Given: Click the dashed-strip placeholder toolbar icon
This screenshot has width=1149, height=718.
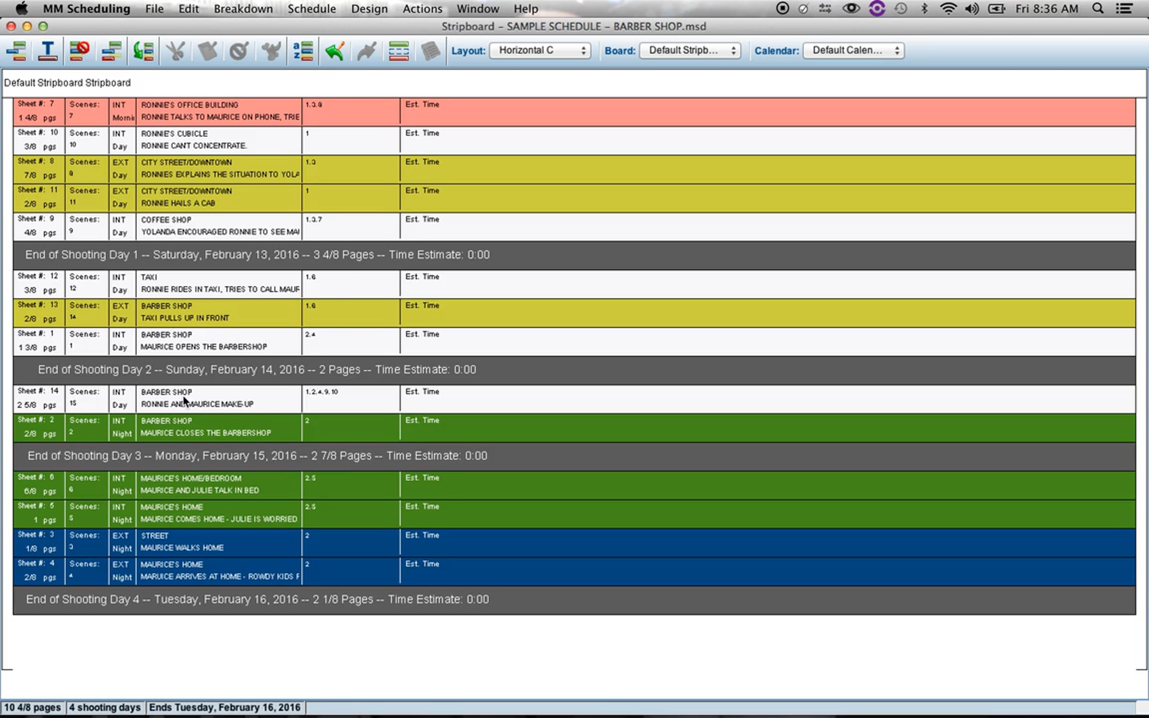Looking at the screenshot, I should coord(398,50).
